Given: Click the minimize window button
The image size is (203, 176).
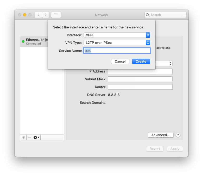Looking at the screenshot, I should tap(25, 15).
